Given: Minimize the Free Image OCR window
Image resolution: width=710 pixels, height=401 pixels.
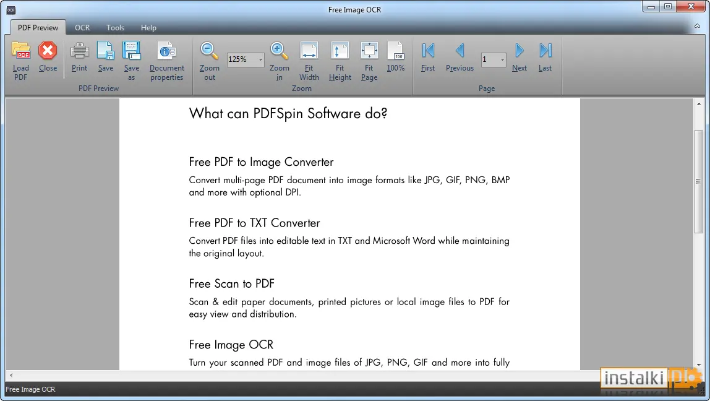Looking at the screenshot, I should 651,7.
